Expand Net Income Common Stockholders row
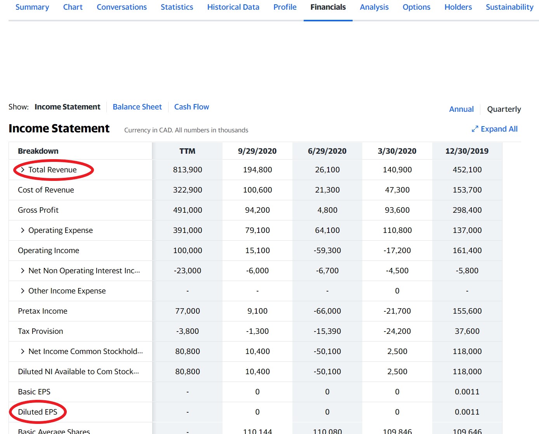The height and width of the screenshot is (434, 539). pos(23,351)
